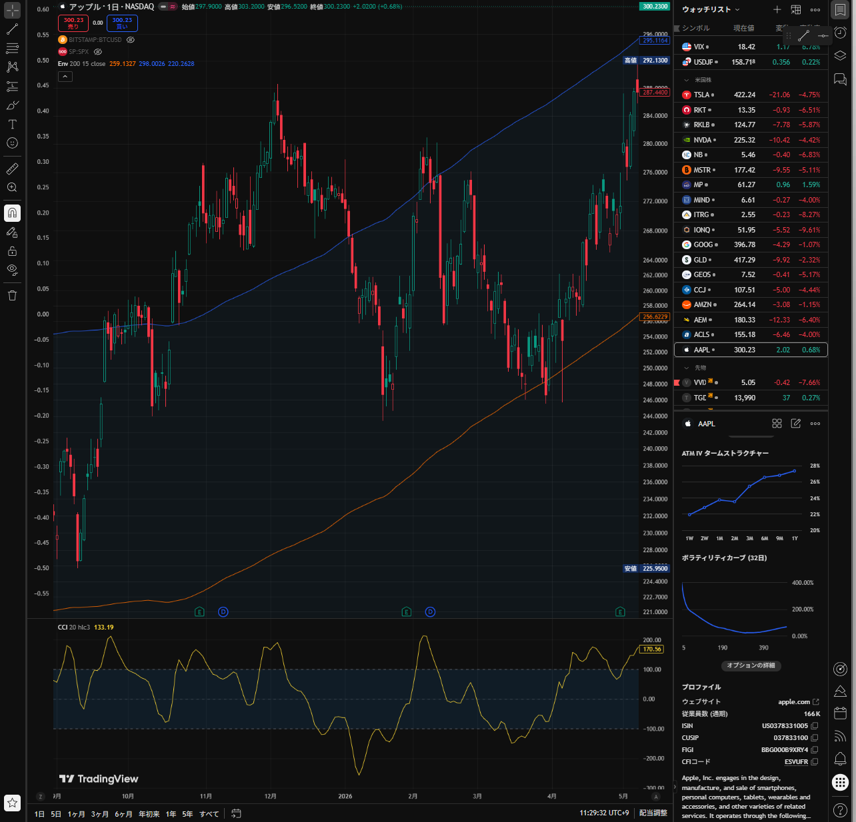Copy the ISIN code US0378331005
The height and width of the screenshot is (822, 856).
[x=815, y=726]
